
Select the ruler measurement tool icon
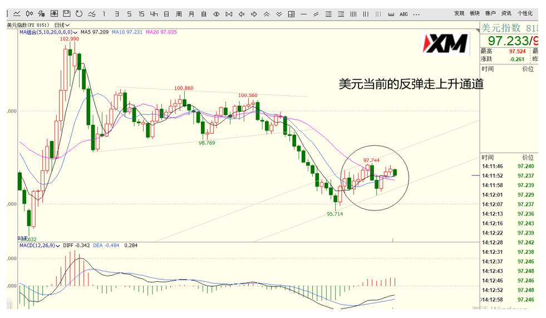pos(391,14)
